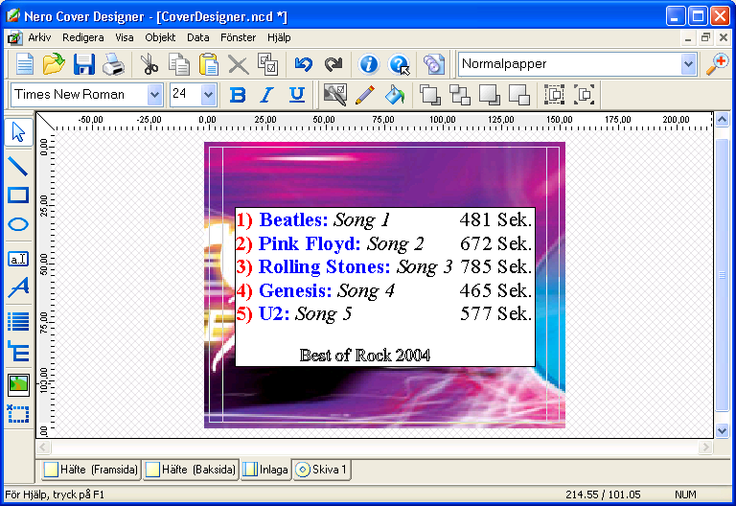
Task: Delete the selected object with X icon
Action: 239,65
